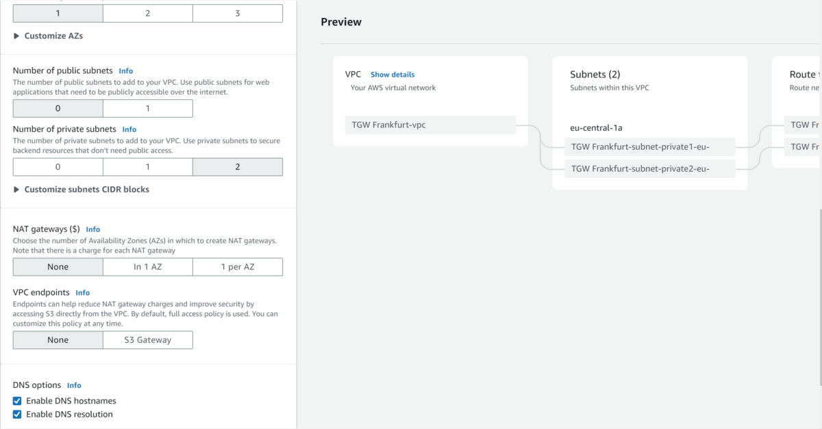Select 3 Availability Zones option
The height and width of the screenshot is (429, 822).
coord(237,14)
